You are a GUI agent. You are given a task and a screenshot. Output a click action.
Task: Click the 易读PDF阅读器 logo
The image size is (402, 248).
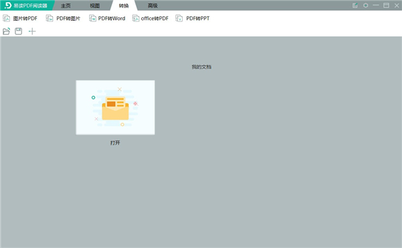point(26,5)
